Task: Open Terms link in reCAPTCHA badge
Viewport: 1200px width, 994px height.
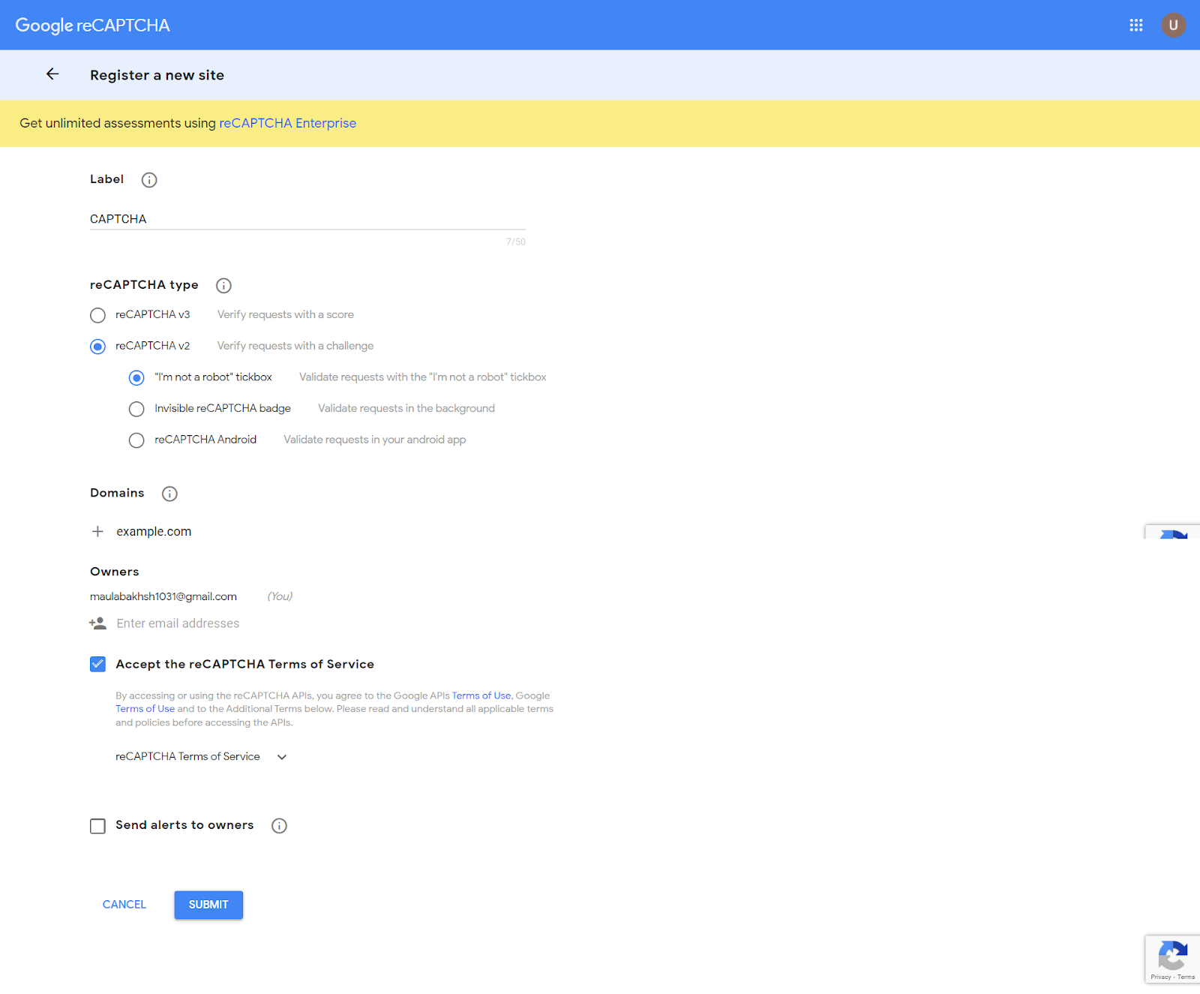Action: click(1186, 977)
